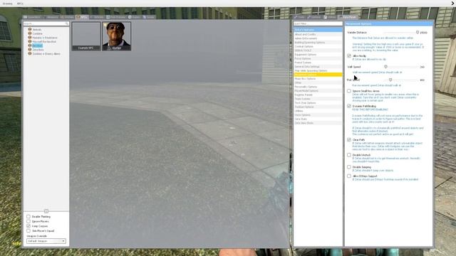Screen dimensions: 456x256
Task: Open Equipment Options
Action: click(318, 55)
